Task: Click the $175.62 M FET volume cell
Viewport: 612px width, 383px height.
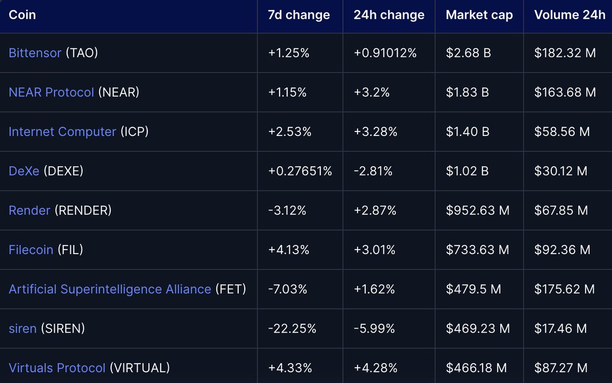Action: point(564,289)
